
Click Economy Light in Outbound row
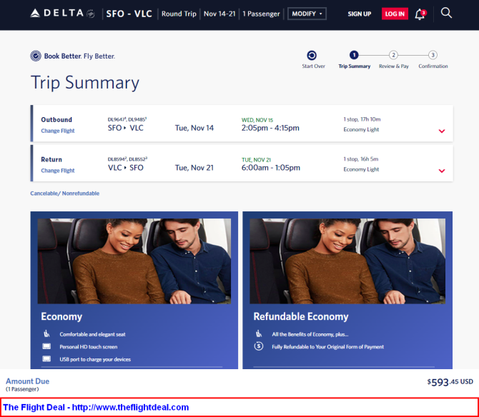[x=361, y=130]
